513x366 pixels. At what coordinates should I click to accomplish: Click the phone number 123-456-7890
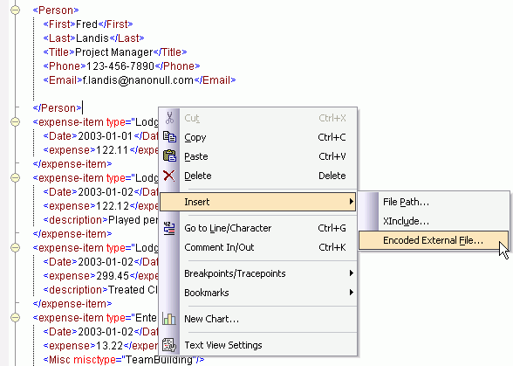[120, 66]
